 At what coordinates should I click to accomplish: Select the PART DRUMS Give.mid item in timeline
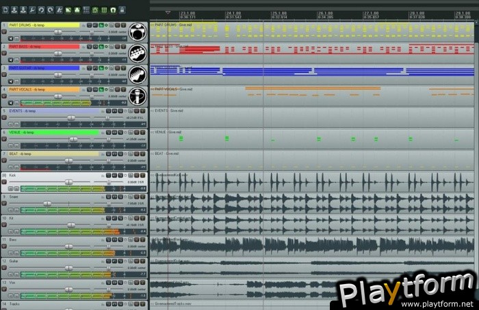pos(311,31)
